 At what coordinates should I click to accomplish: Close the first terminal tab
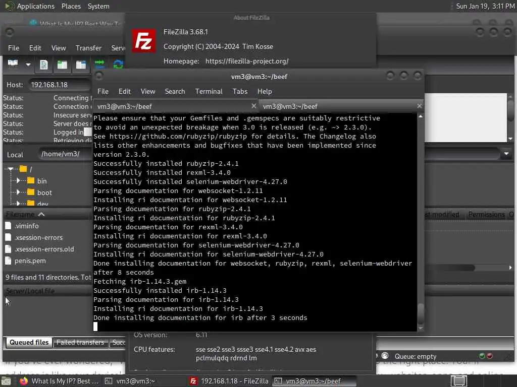[253, 106]
